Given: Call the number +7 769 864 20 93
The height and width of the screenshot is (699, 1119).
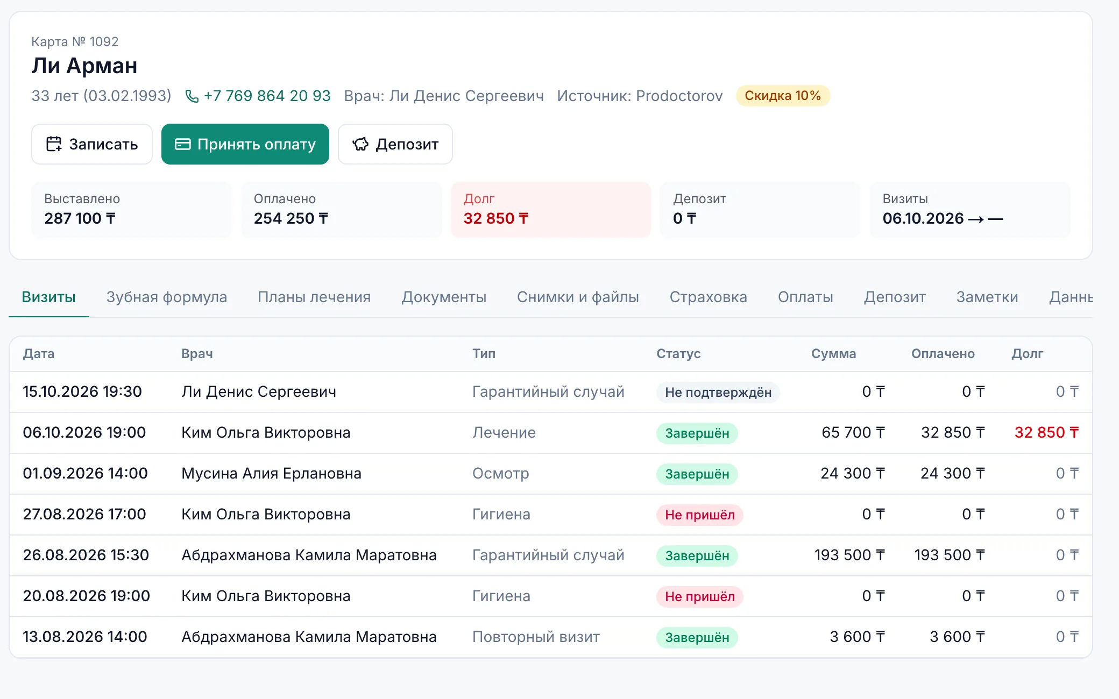Looking at the screenshot, I should point(267,96).
